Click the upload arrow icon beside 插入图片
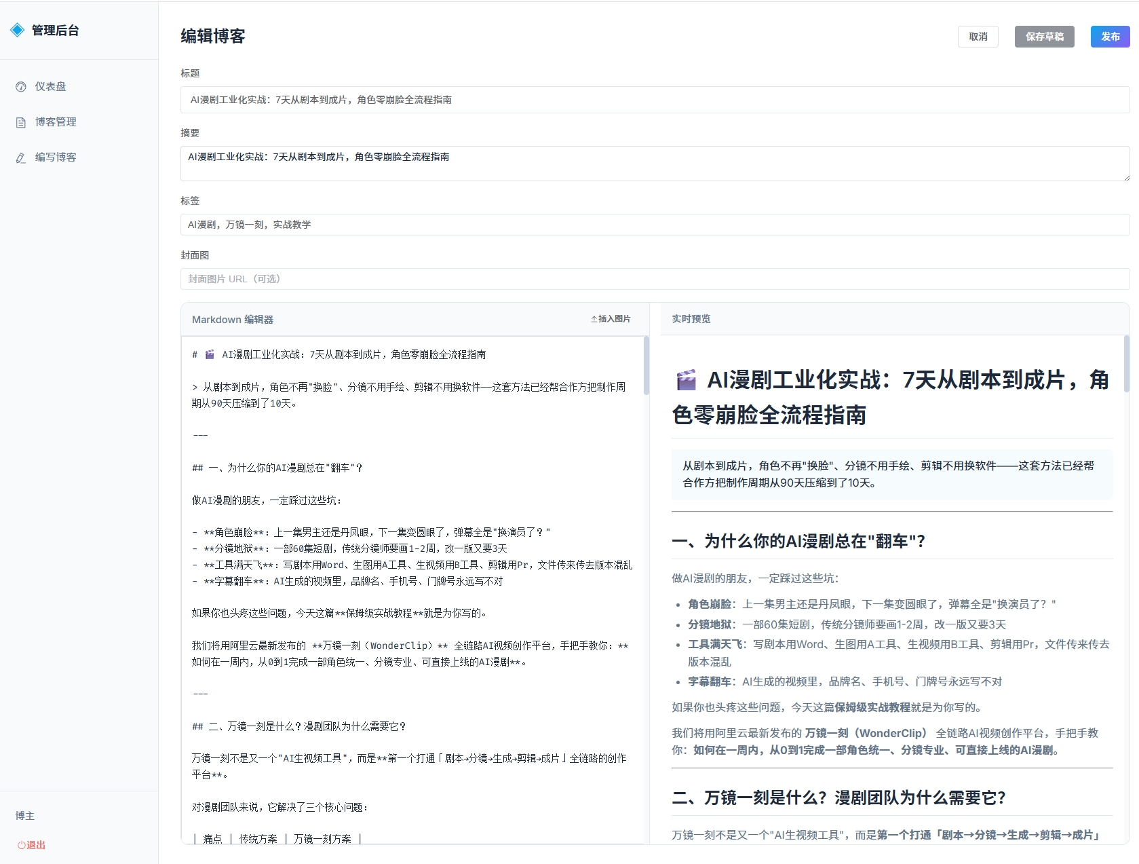Image resolution: width=1139 pixels, height=864 pixels. pyautogui.click(x=594, y=319)
